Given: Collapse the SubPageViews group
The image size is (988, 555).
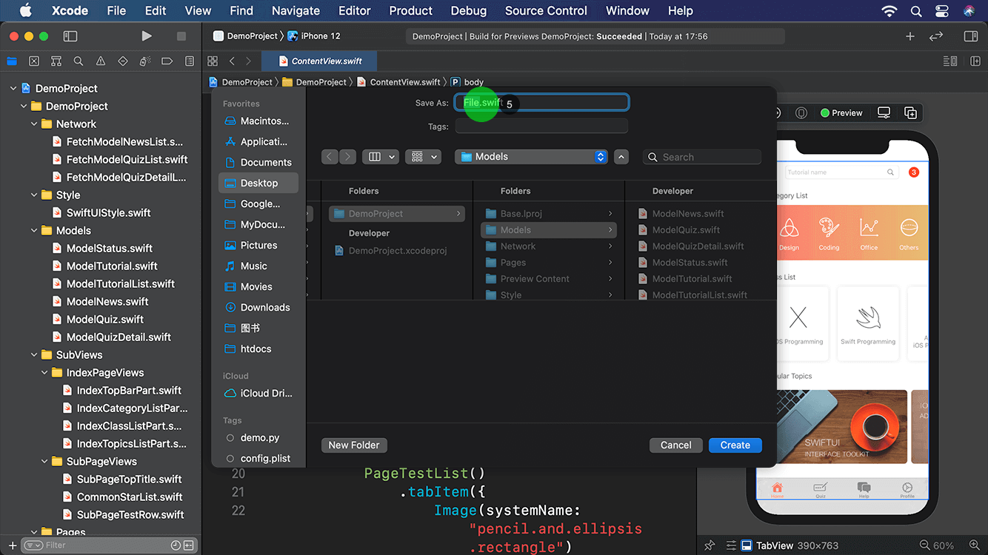Looking at the screenshot, I should click(44, 461).
